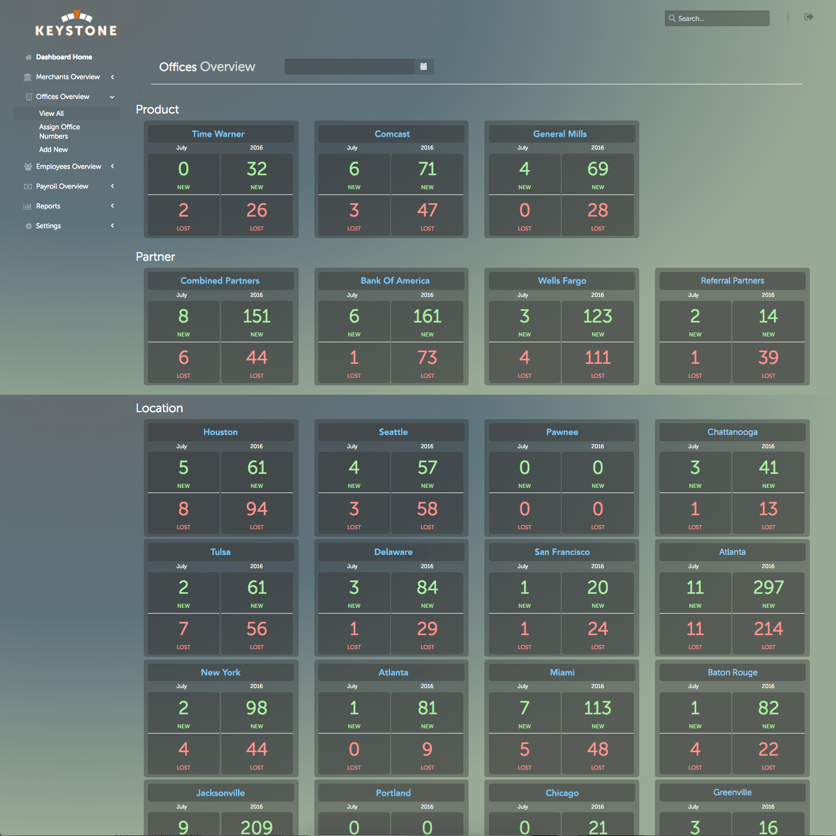Open the Houston location card title
Image resolution: width=836 pixels, height=836 pixels.
click(x=221, y=432)
